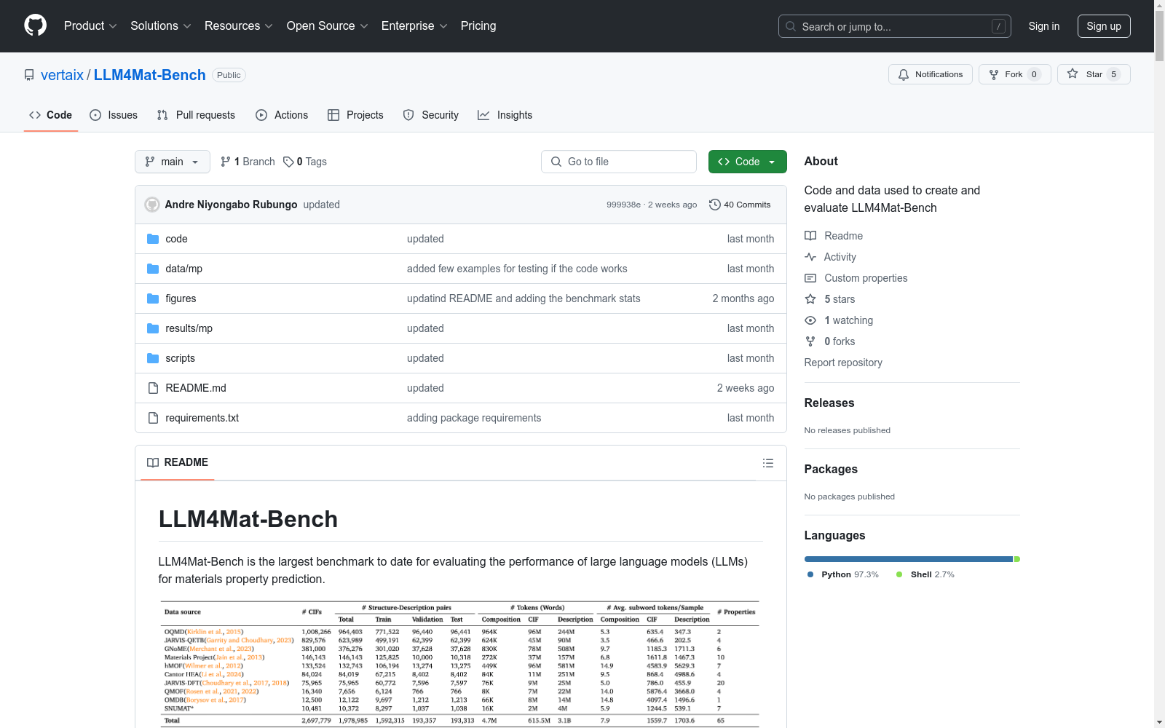Open the Projects tab
Screen dimensions: 1165x728
(x=355, y=115)
